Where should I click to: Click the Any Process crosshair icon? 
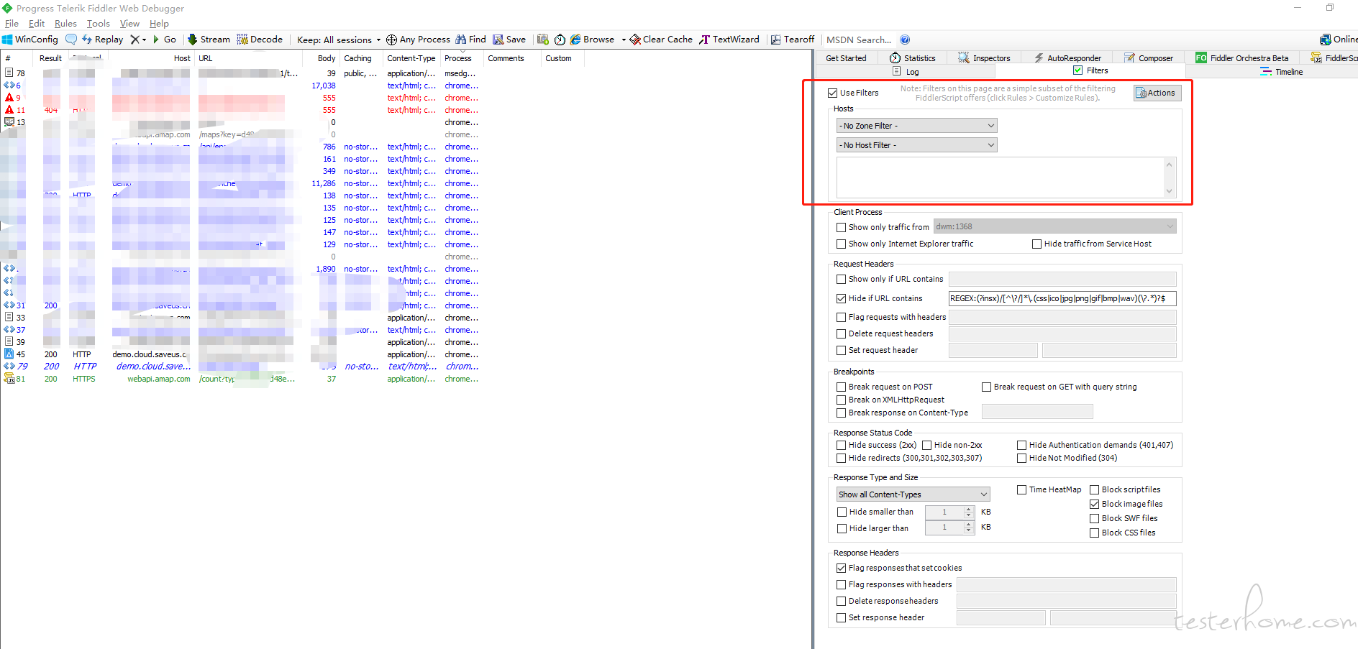click(391, 40)
